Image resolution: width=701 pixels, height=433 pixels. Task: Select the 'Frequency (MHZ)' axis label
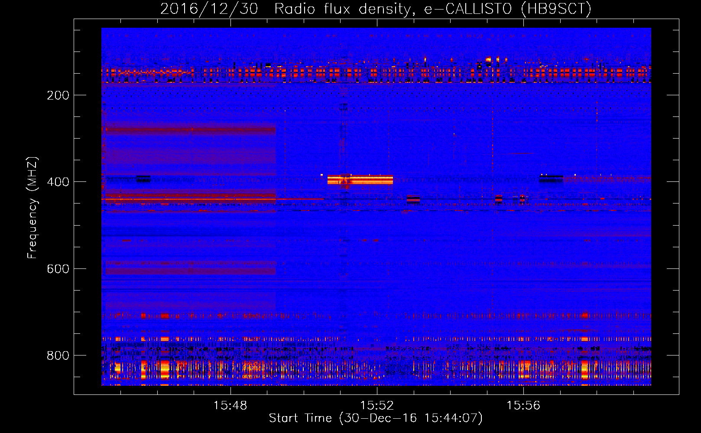pyautogui.click(x=32, y=208)
